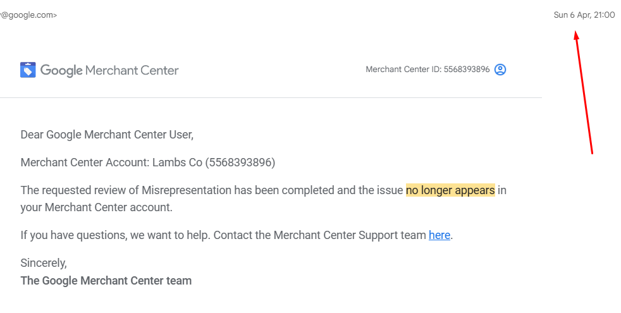Click the highlighted "no longer appears" text

[450, 190]
